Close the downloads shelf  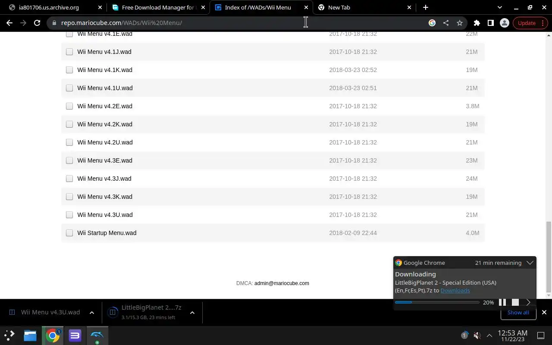[544, 312]
